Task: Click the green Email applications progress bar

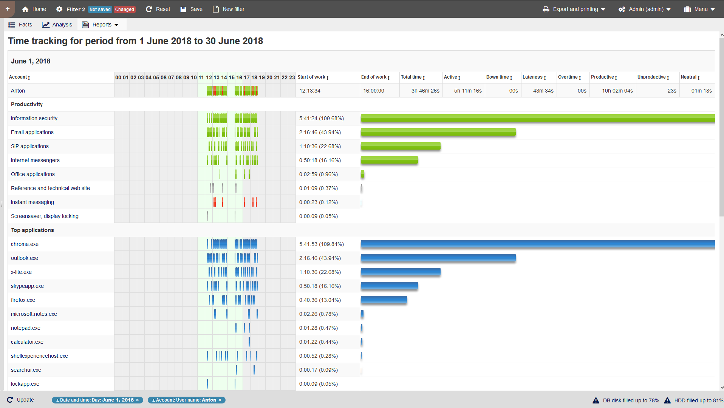Action: [438, 132]
